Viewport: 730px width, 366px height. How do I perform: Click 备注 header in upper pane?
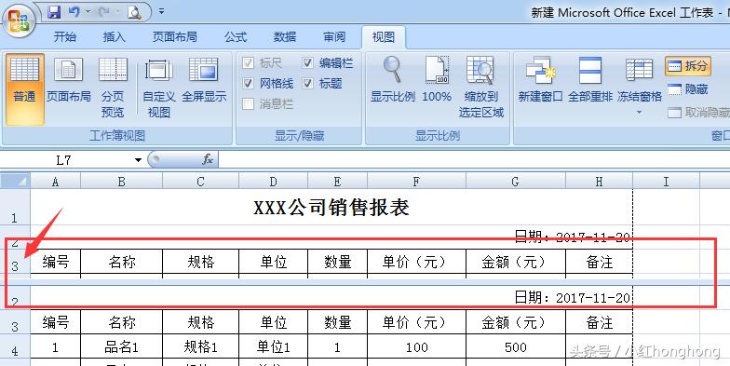[599, 263]
